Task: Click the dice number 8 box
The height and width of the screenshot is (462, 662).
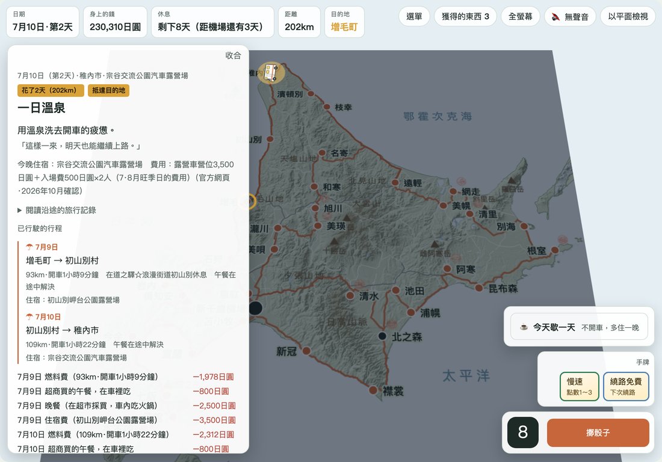Action: tap(522, 433)
